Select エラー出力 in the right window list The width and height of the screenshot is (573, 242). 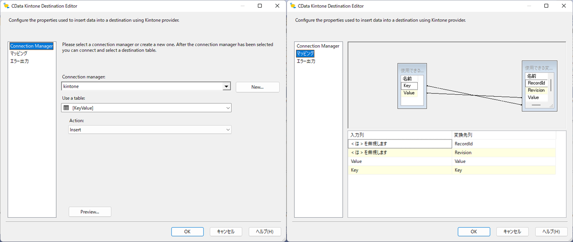[x=306, y=61]
